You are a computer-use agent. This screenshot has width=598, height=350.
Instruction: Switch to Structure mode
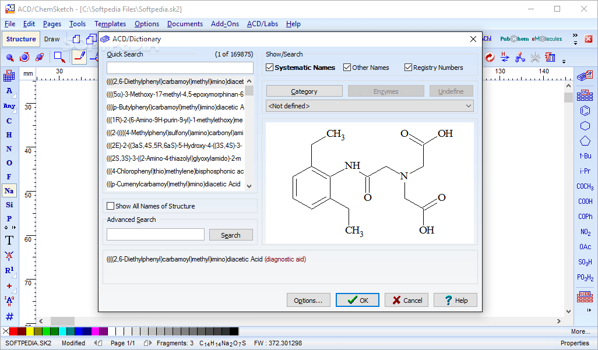click(21, 39)
